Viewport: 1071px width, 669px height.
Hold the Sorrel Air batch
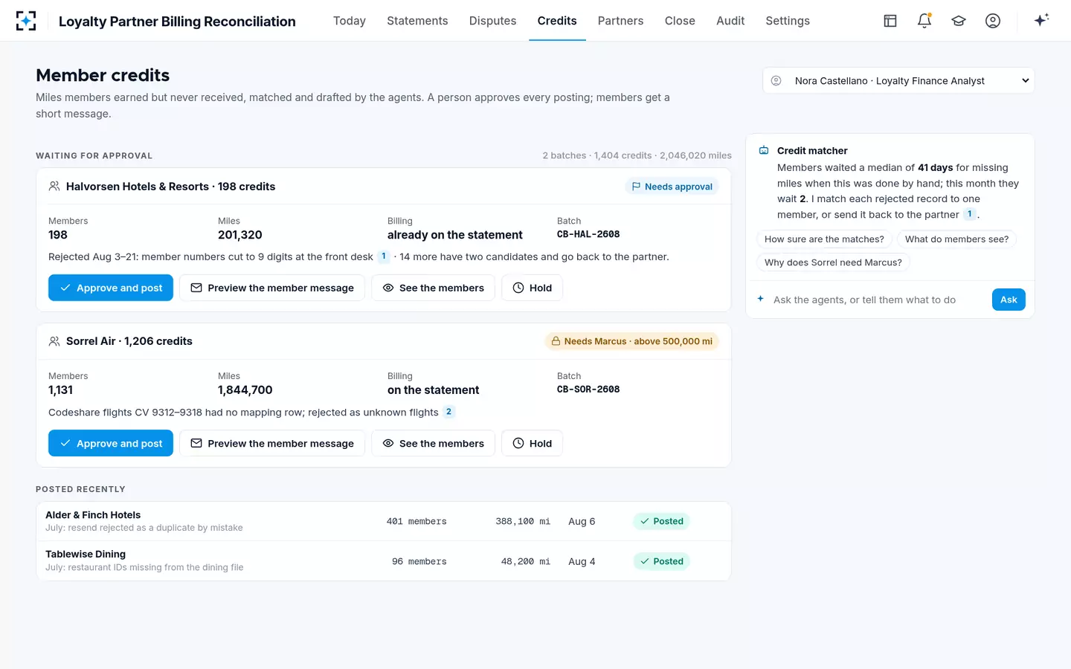coord(532,443)
